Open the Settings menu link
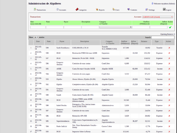This screenshot has width=177, height=133. pos(152,10)
